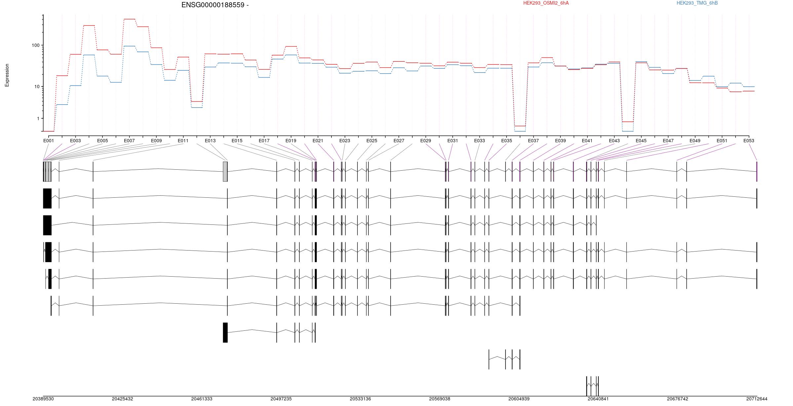The height and width of the screenshot is (406, 793).
Task: Click genomic coordinate 20497235
Action: pos(281,399)
